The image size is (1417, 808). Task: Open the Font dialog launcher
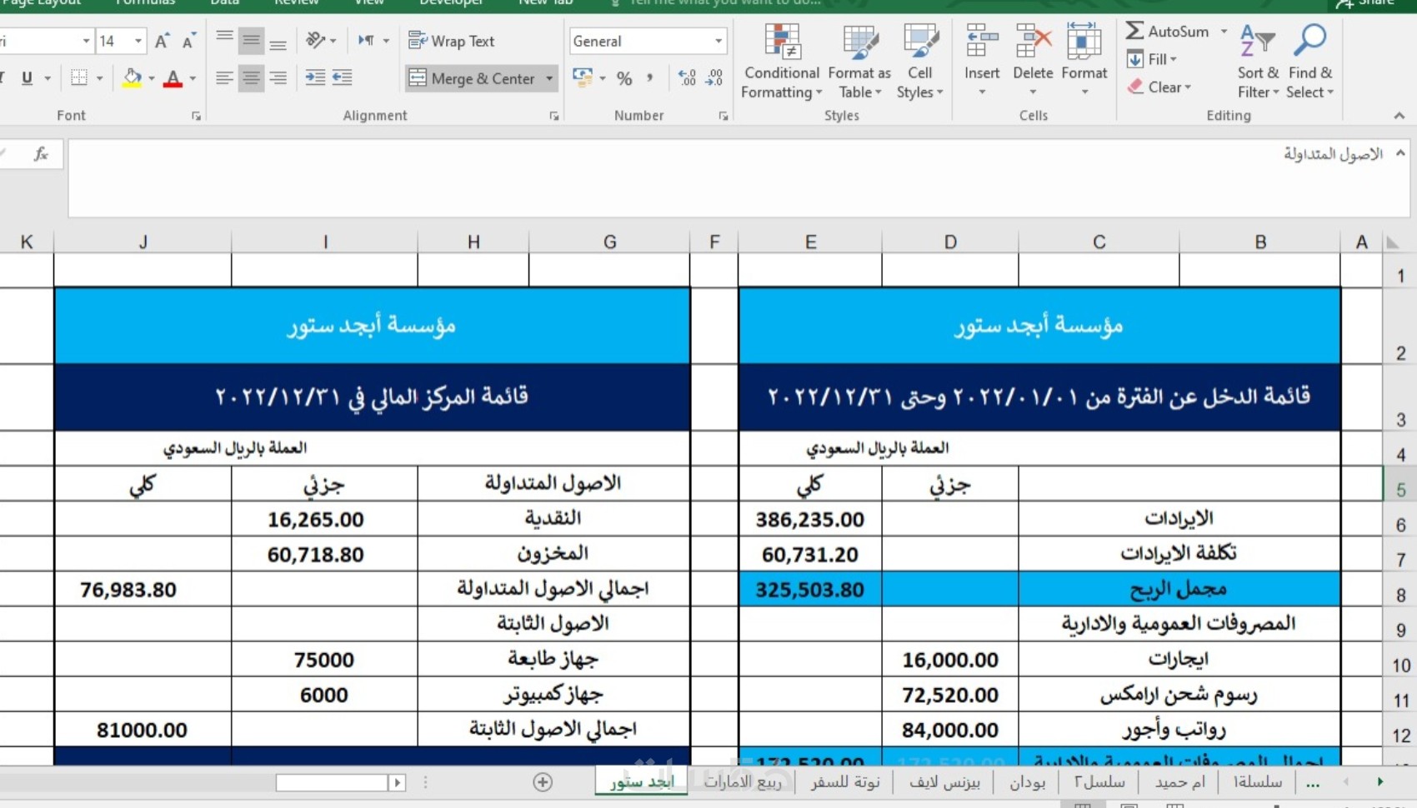click(x=196, y=116)
